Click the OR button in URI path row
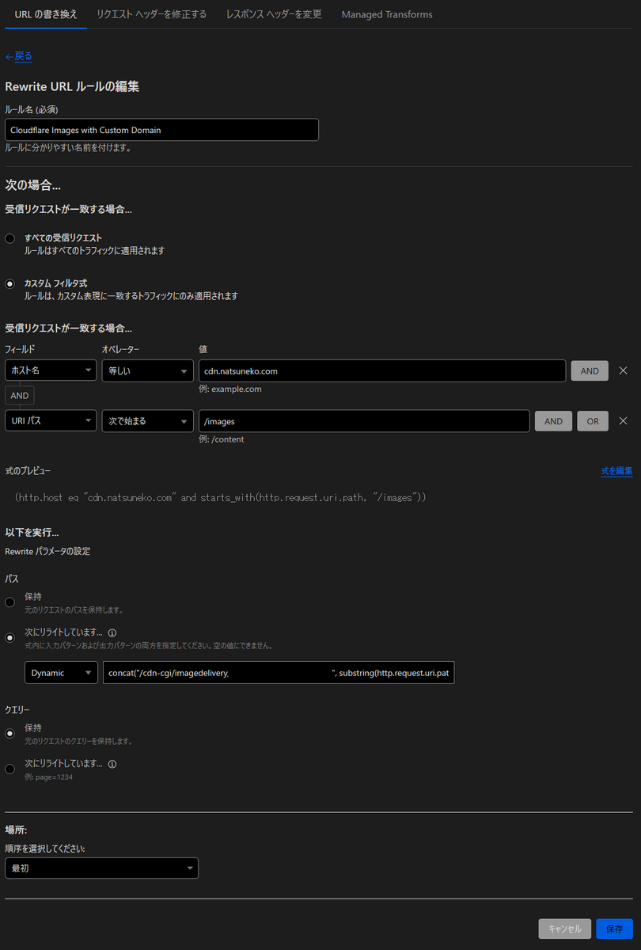Image resolution: width=641 pixels, height=950 pixels. (593, 421)
